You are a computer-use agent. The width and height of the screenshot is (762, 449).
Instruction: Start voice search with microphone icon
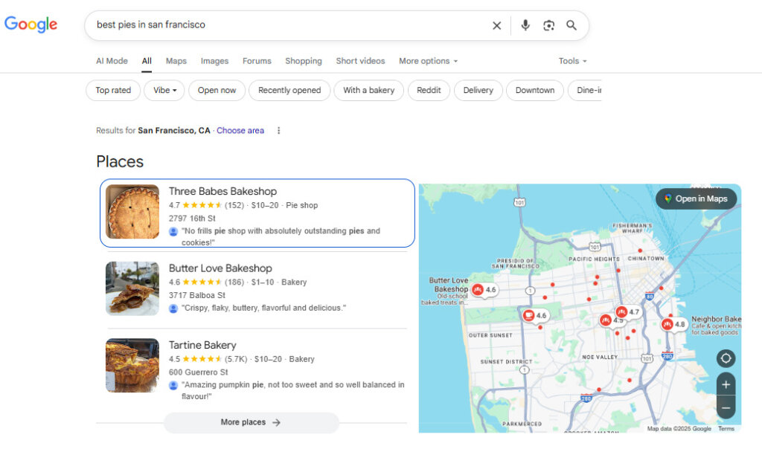525,25
